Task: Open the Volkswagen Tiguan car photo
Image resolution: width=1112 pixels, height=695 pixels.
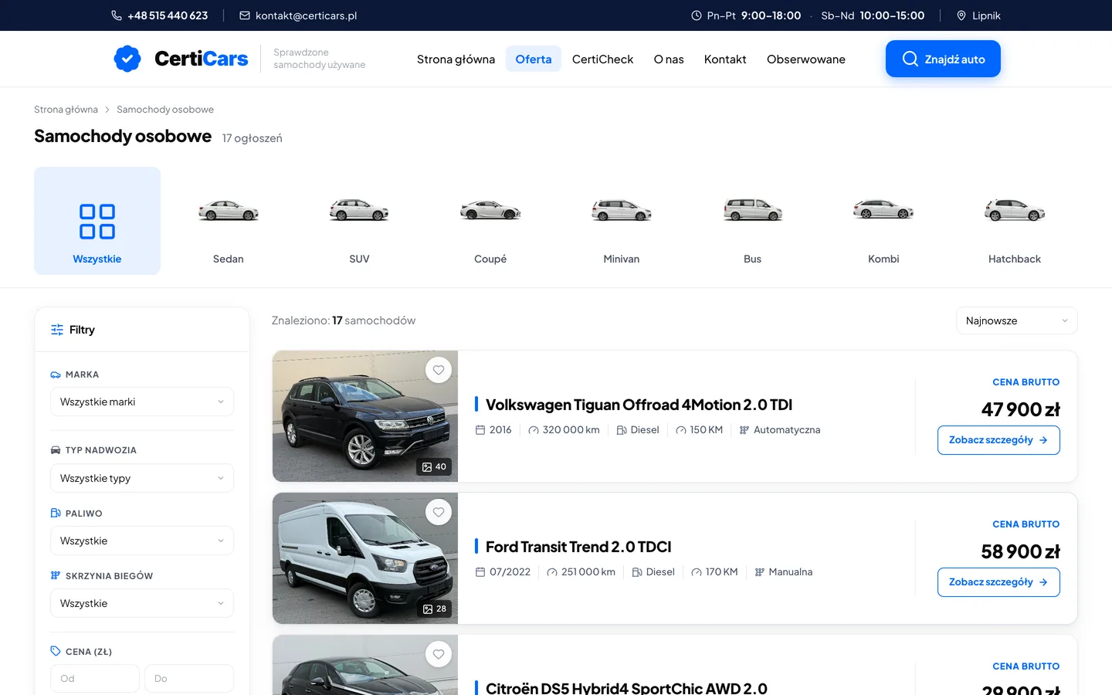Action: (365, 416)
